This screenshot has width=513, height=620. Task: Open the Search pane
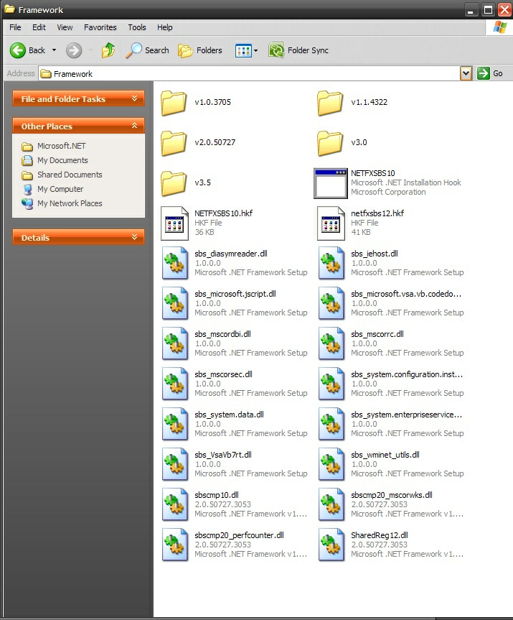[147, 50]
